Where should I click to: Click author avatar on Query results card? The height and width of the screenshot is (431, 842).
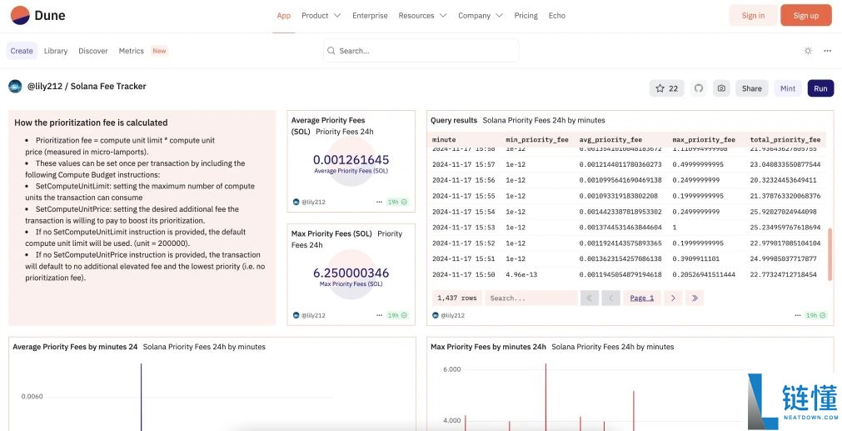click(436, 315)
